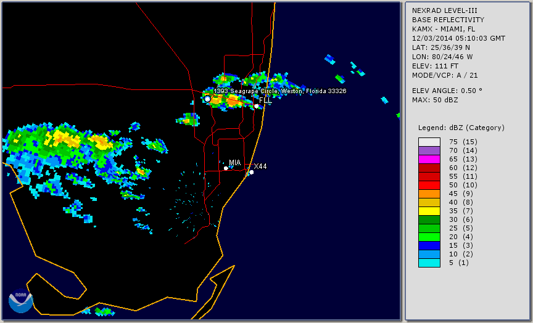533x323 pixels.
Task: Click the 'BASE REFLECTIVITY' product label
Action: (448, 20)
